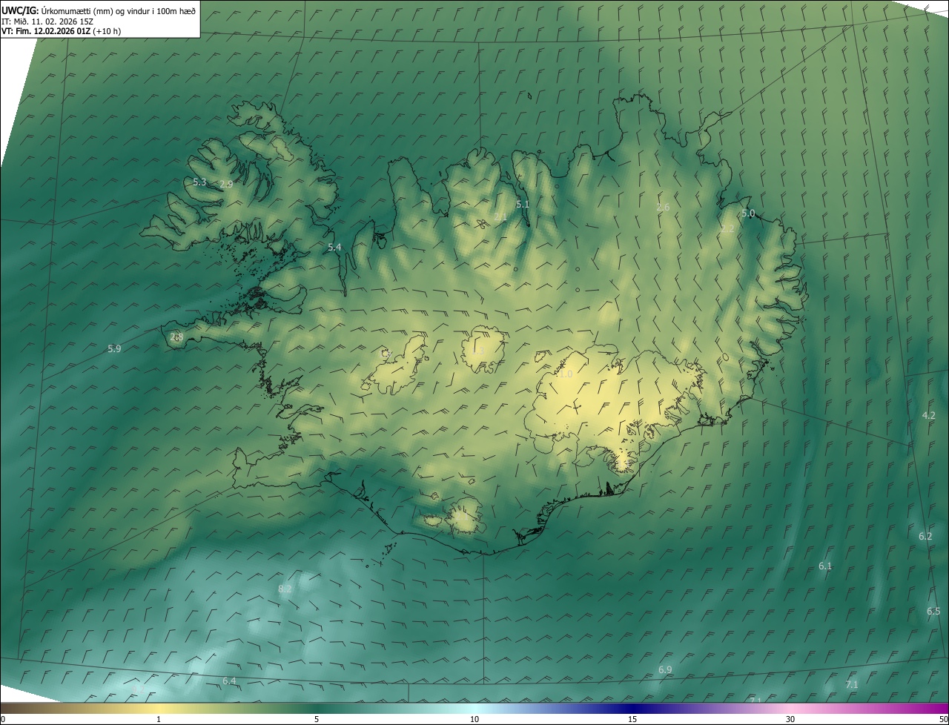The width and height of the screenshot is (949, 725).
Task: Select the 5 mark on color legend
Action: [317, 719]
